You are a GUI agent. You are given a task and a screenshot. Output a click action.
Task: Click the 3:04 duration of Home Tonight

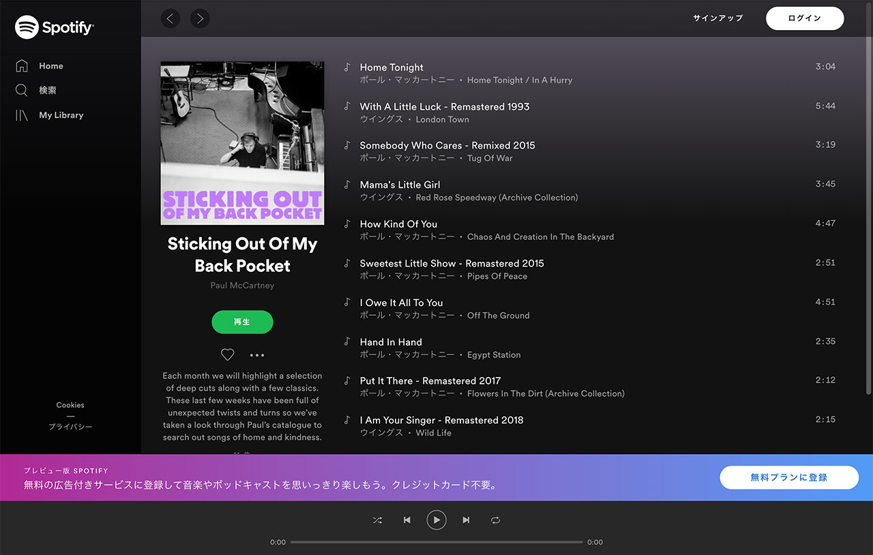(825, 67)
